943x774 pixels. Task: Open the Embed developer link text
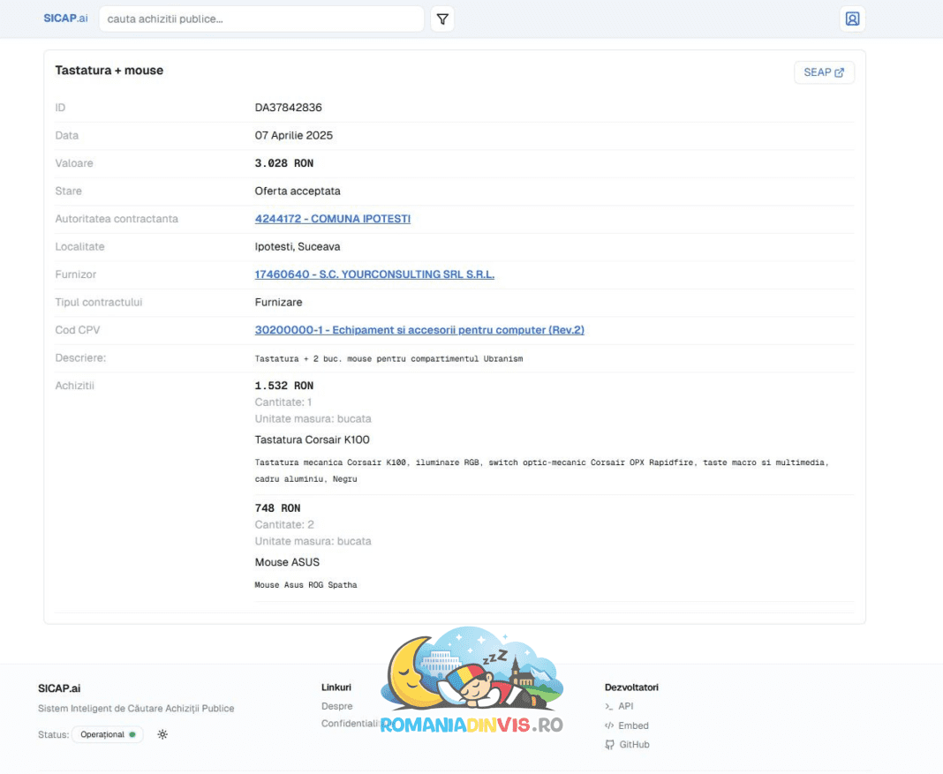pyautogui.click(x=633, y=725)
